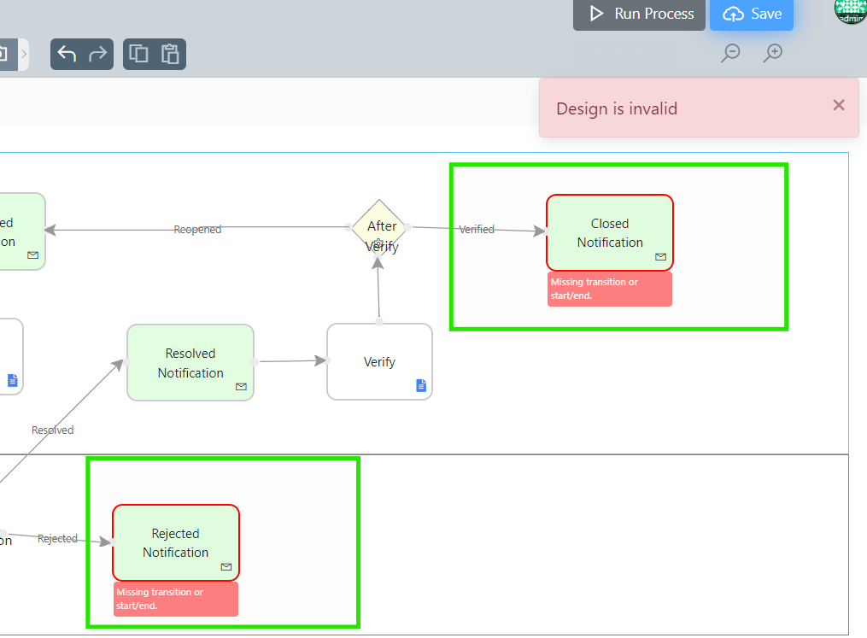Click envelope icon on Rejected Notification

click(226, 566)
